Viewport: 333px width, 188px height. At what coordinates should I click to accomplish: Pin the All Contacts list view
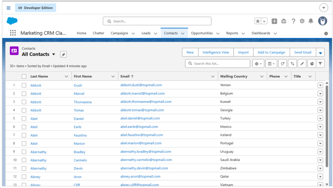point(63,54)
